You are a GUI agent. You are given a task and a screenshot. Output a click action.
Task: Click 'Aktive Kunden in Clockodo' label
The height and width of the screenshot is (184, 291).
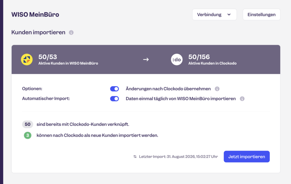212,63
